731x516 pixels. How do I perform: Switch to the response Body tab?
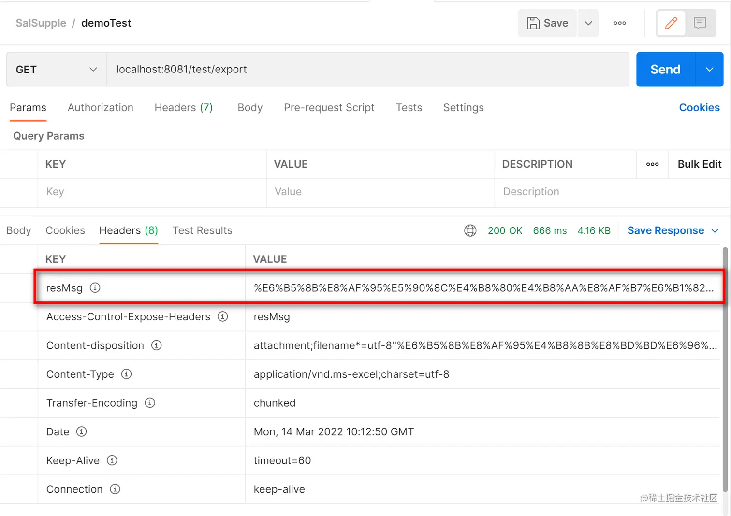point(19,230)
